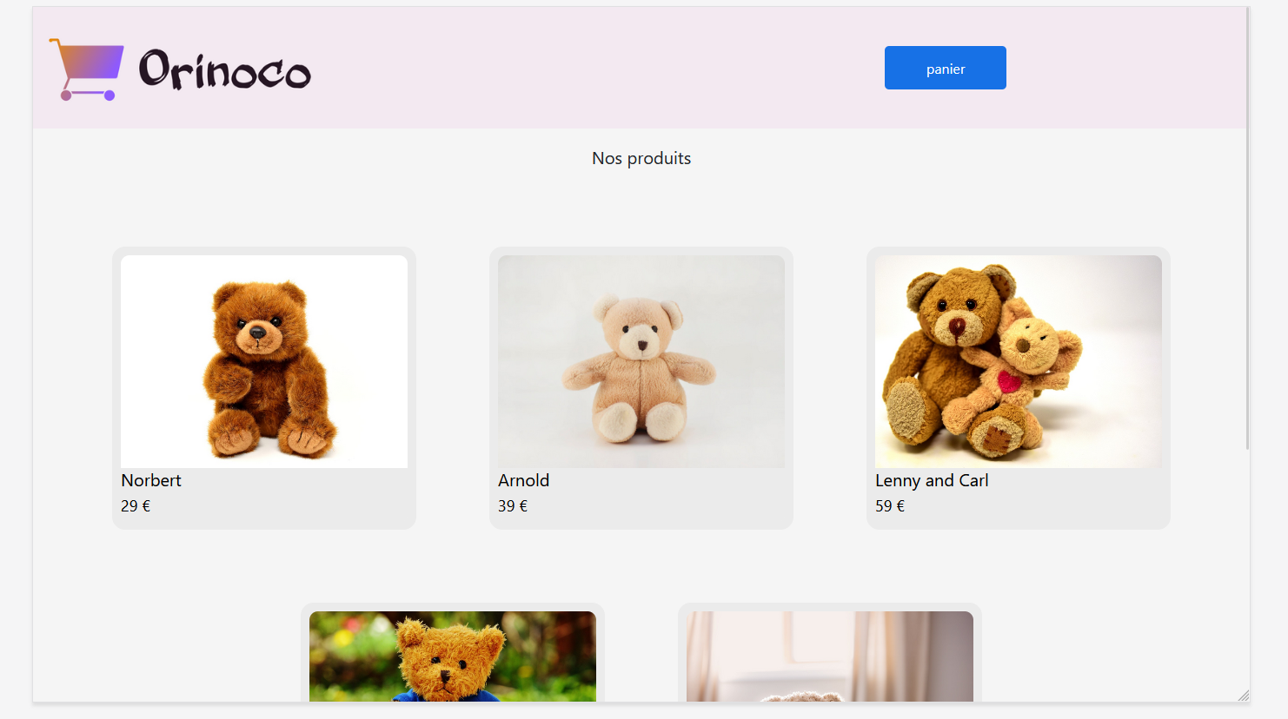Image resolution: width=1288 pixels, height=719 pixels.
Task: Open the panier cart button
Action: 945,68
